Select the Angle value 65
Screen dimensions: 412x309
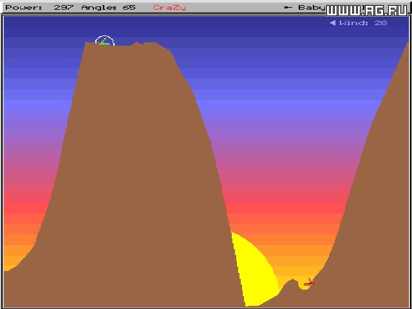point(129,7)
